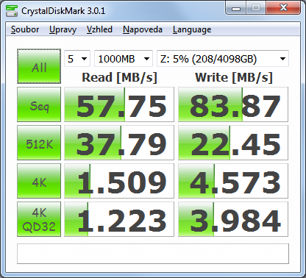306x278 pixels.
Task: Open the Language menu
Action: [x=192, y=29]
